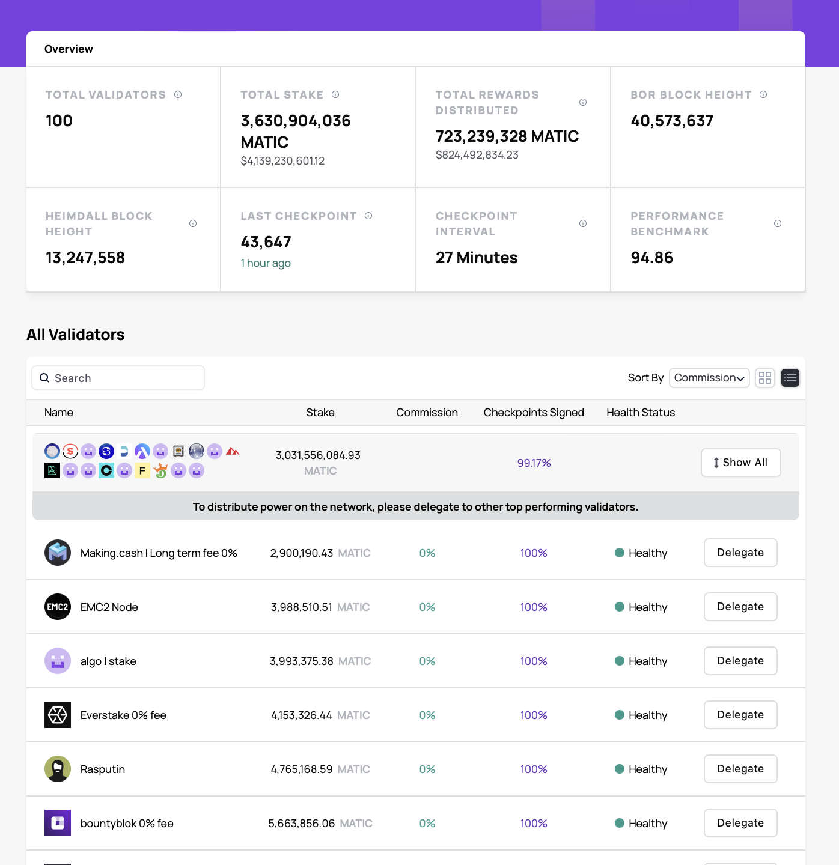Open the Overview tab
This screenshot has width=839, height=865.
pyautogui.click(x=69, y=49)
